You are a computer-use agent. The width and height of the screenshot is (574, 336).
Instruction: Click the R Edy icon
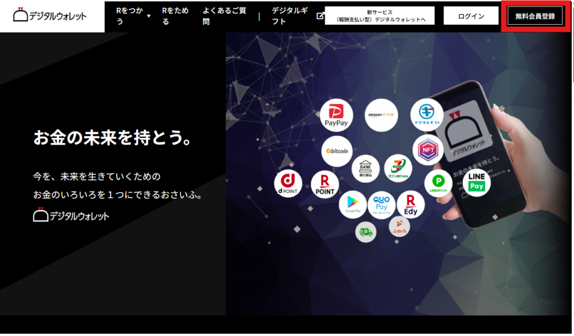[411, 204]
